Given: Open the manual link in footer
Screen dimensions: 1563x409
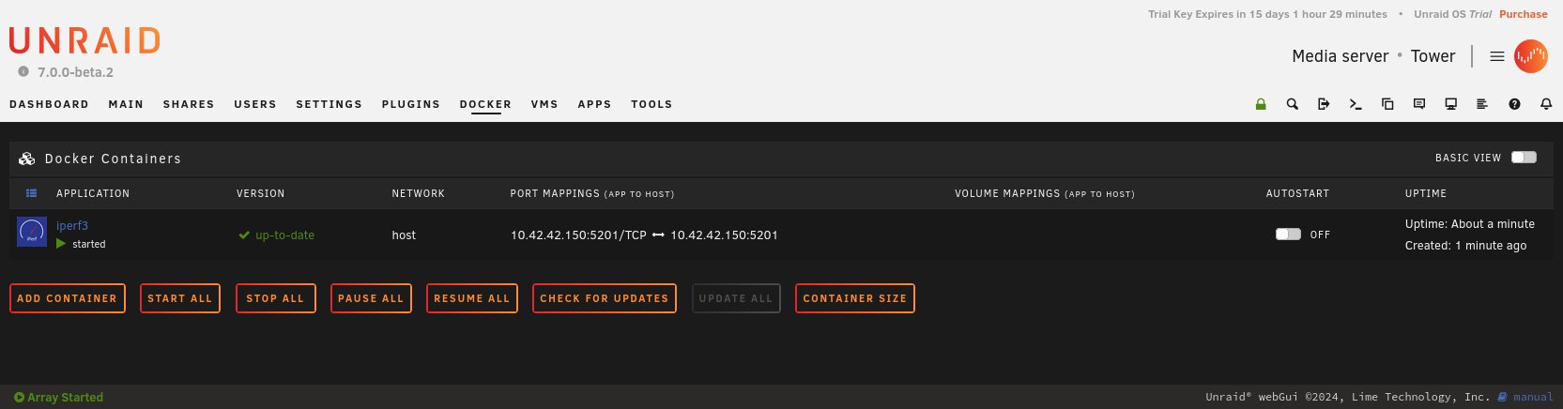Looking at the screenshot, I should (1533, 397).
